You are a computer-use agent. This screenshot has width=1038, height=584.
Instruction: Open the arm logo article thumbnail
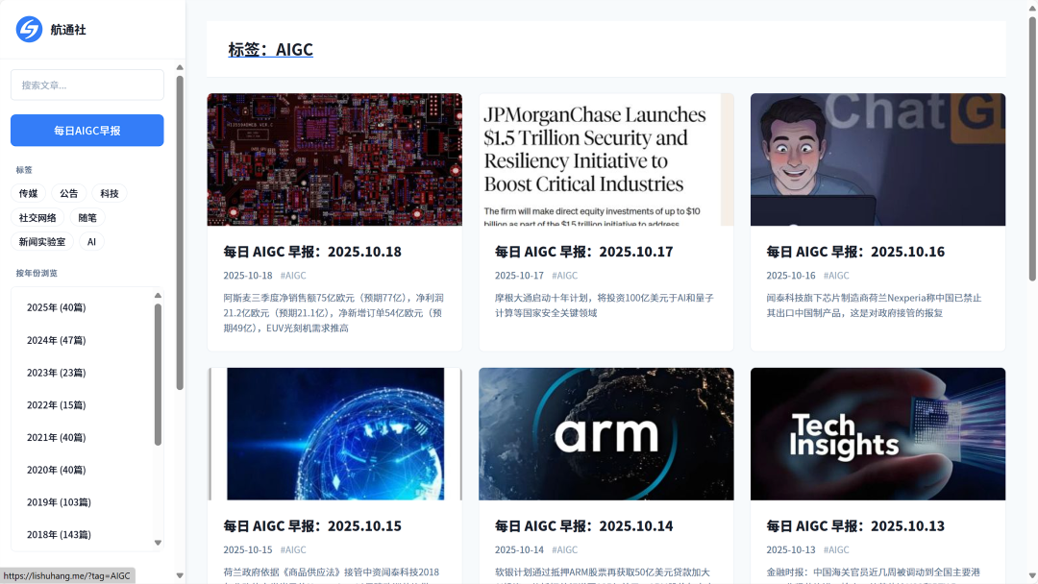[605, 434]
